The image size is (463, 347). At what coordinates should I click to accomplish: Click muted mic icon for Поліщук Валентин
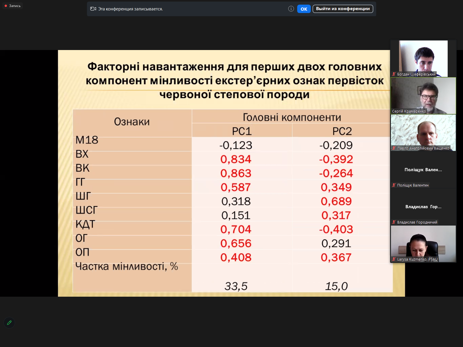pyautogui.click(x=394, y=185)
